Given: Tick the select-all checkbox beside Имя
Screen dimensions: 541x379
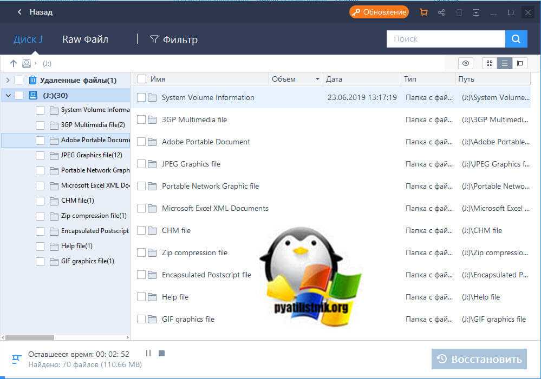Looking at the screenshot, I should point(142,79).
